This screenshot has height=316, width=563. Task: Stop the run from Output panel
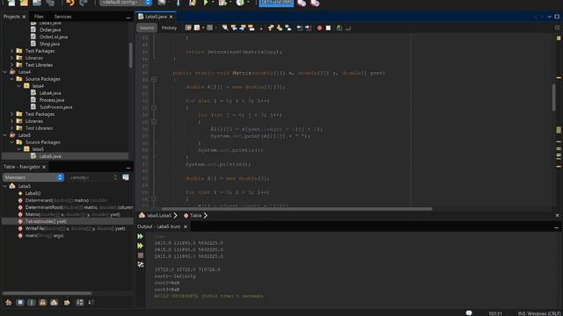pos(141,255)
